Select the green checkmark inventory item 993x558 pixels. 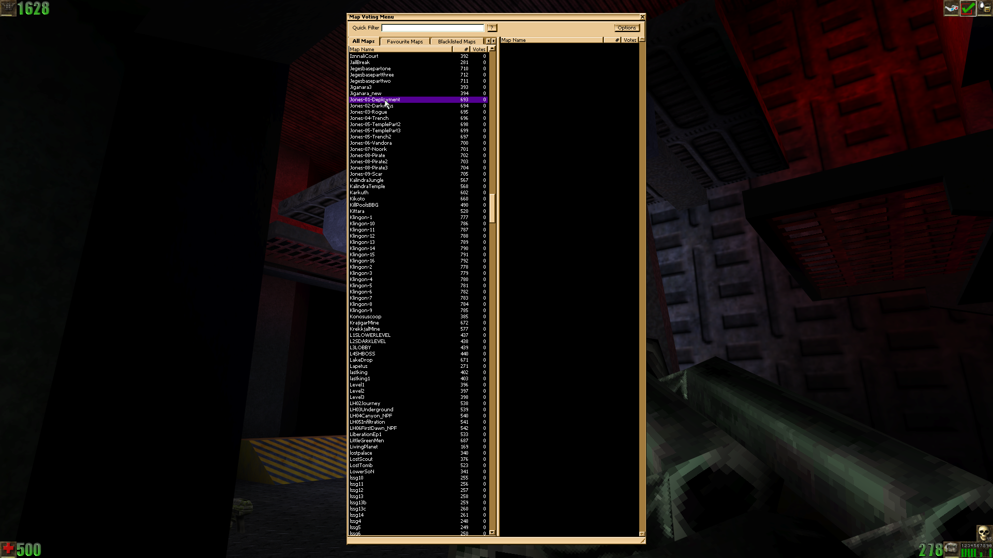[x=968, y=8]
